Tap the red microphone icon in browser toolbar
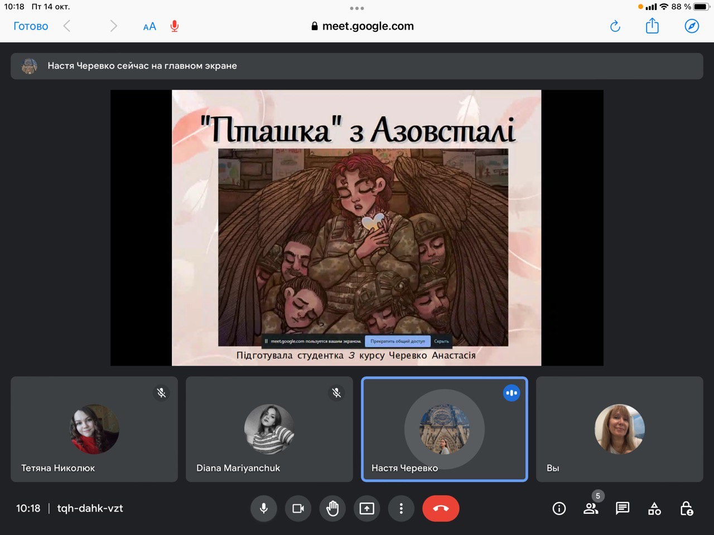The width and height of the screenshot is (714, 535). (175, 26)
